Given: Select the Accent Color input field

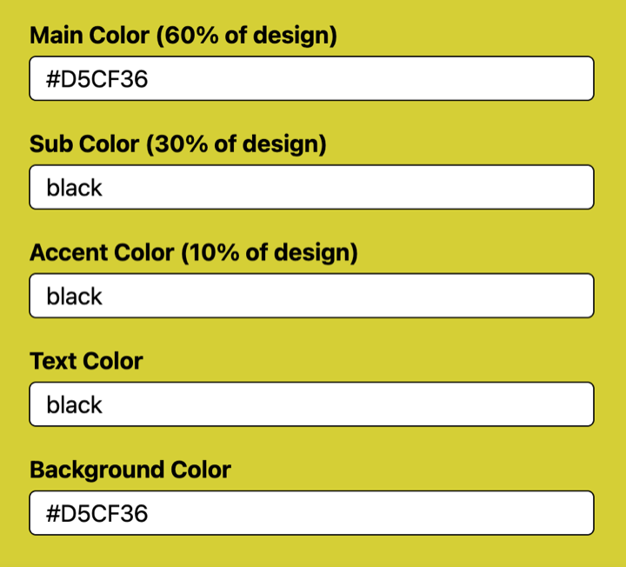Looking at the screenshot, I should point(311,297).
